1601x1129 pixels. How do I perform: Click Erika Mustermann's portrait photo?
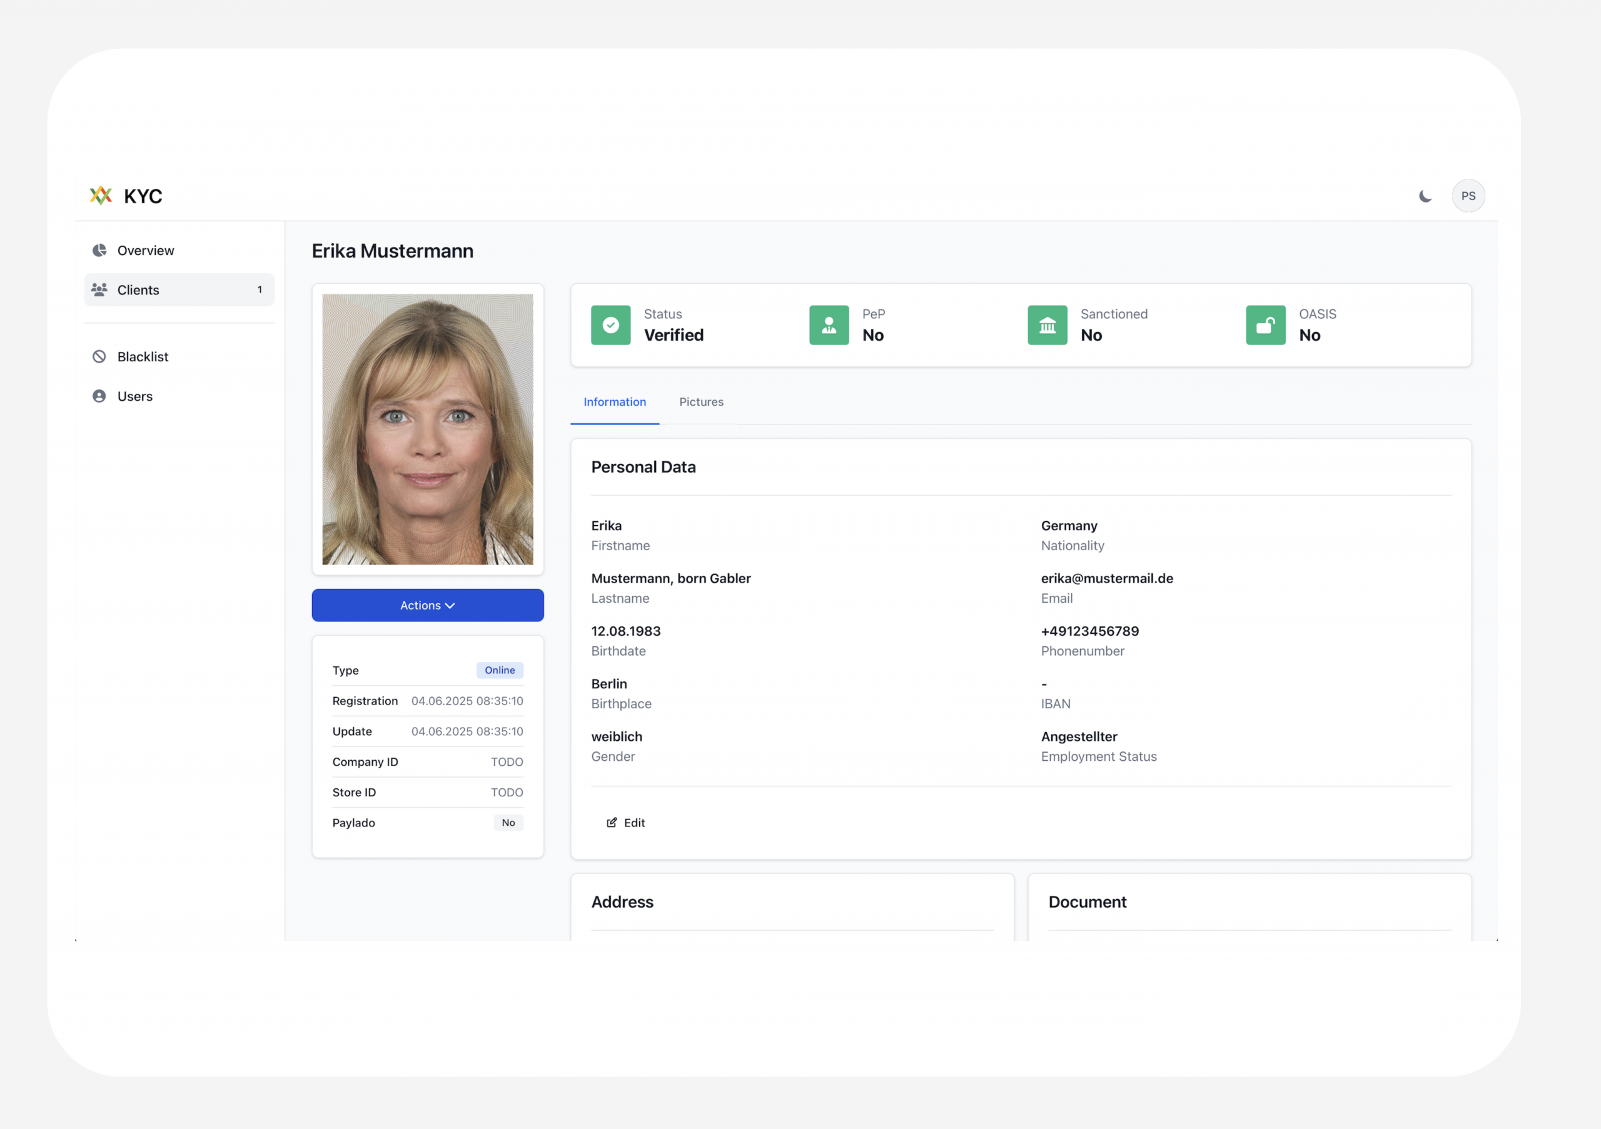pos(427,429)
